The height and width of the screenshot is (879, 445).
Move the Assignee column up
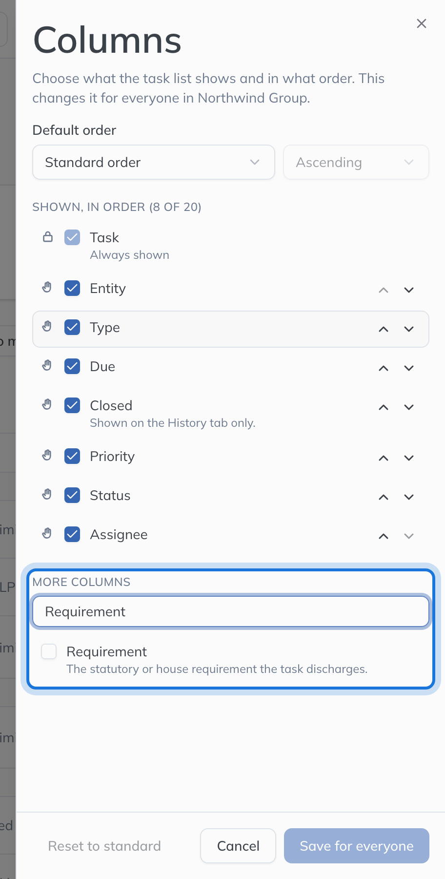pyautogui.click(x=384, y=536)
